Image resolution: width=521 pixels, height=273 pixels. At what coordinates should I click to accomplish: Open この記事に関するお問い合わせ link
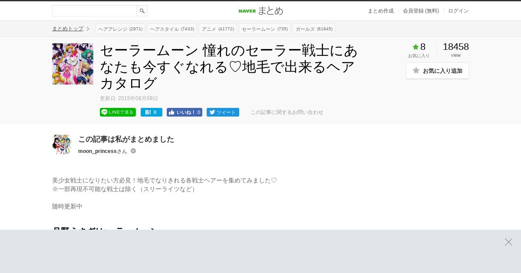pyautogui.click(x=287, y=112)
